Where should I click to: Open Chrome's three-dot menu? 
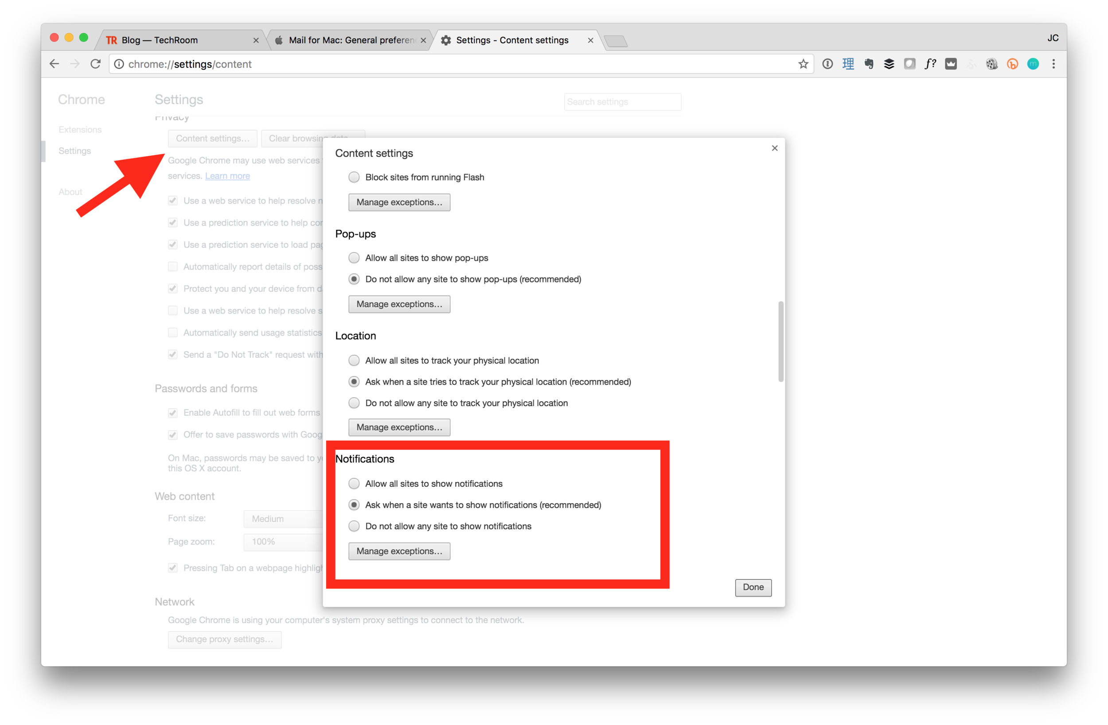[x=1053, y=64]
